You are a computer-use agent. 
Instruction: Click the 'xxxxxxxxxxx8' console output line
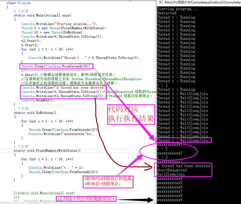(x=170, y=196)
